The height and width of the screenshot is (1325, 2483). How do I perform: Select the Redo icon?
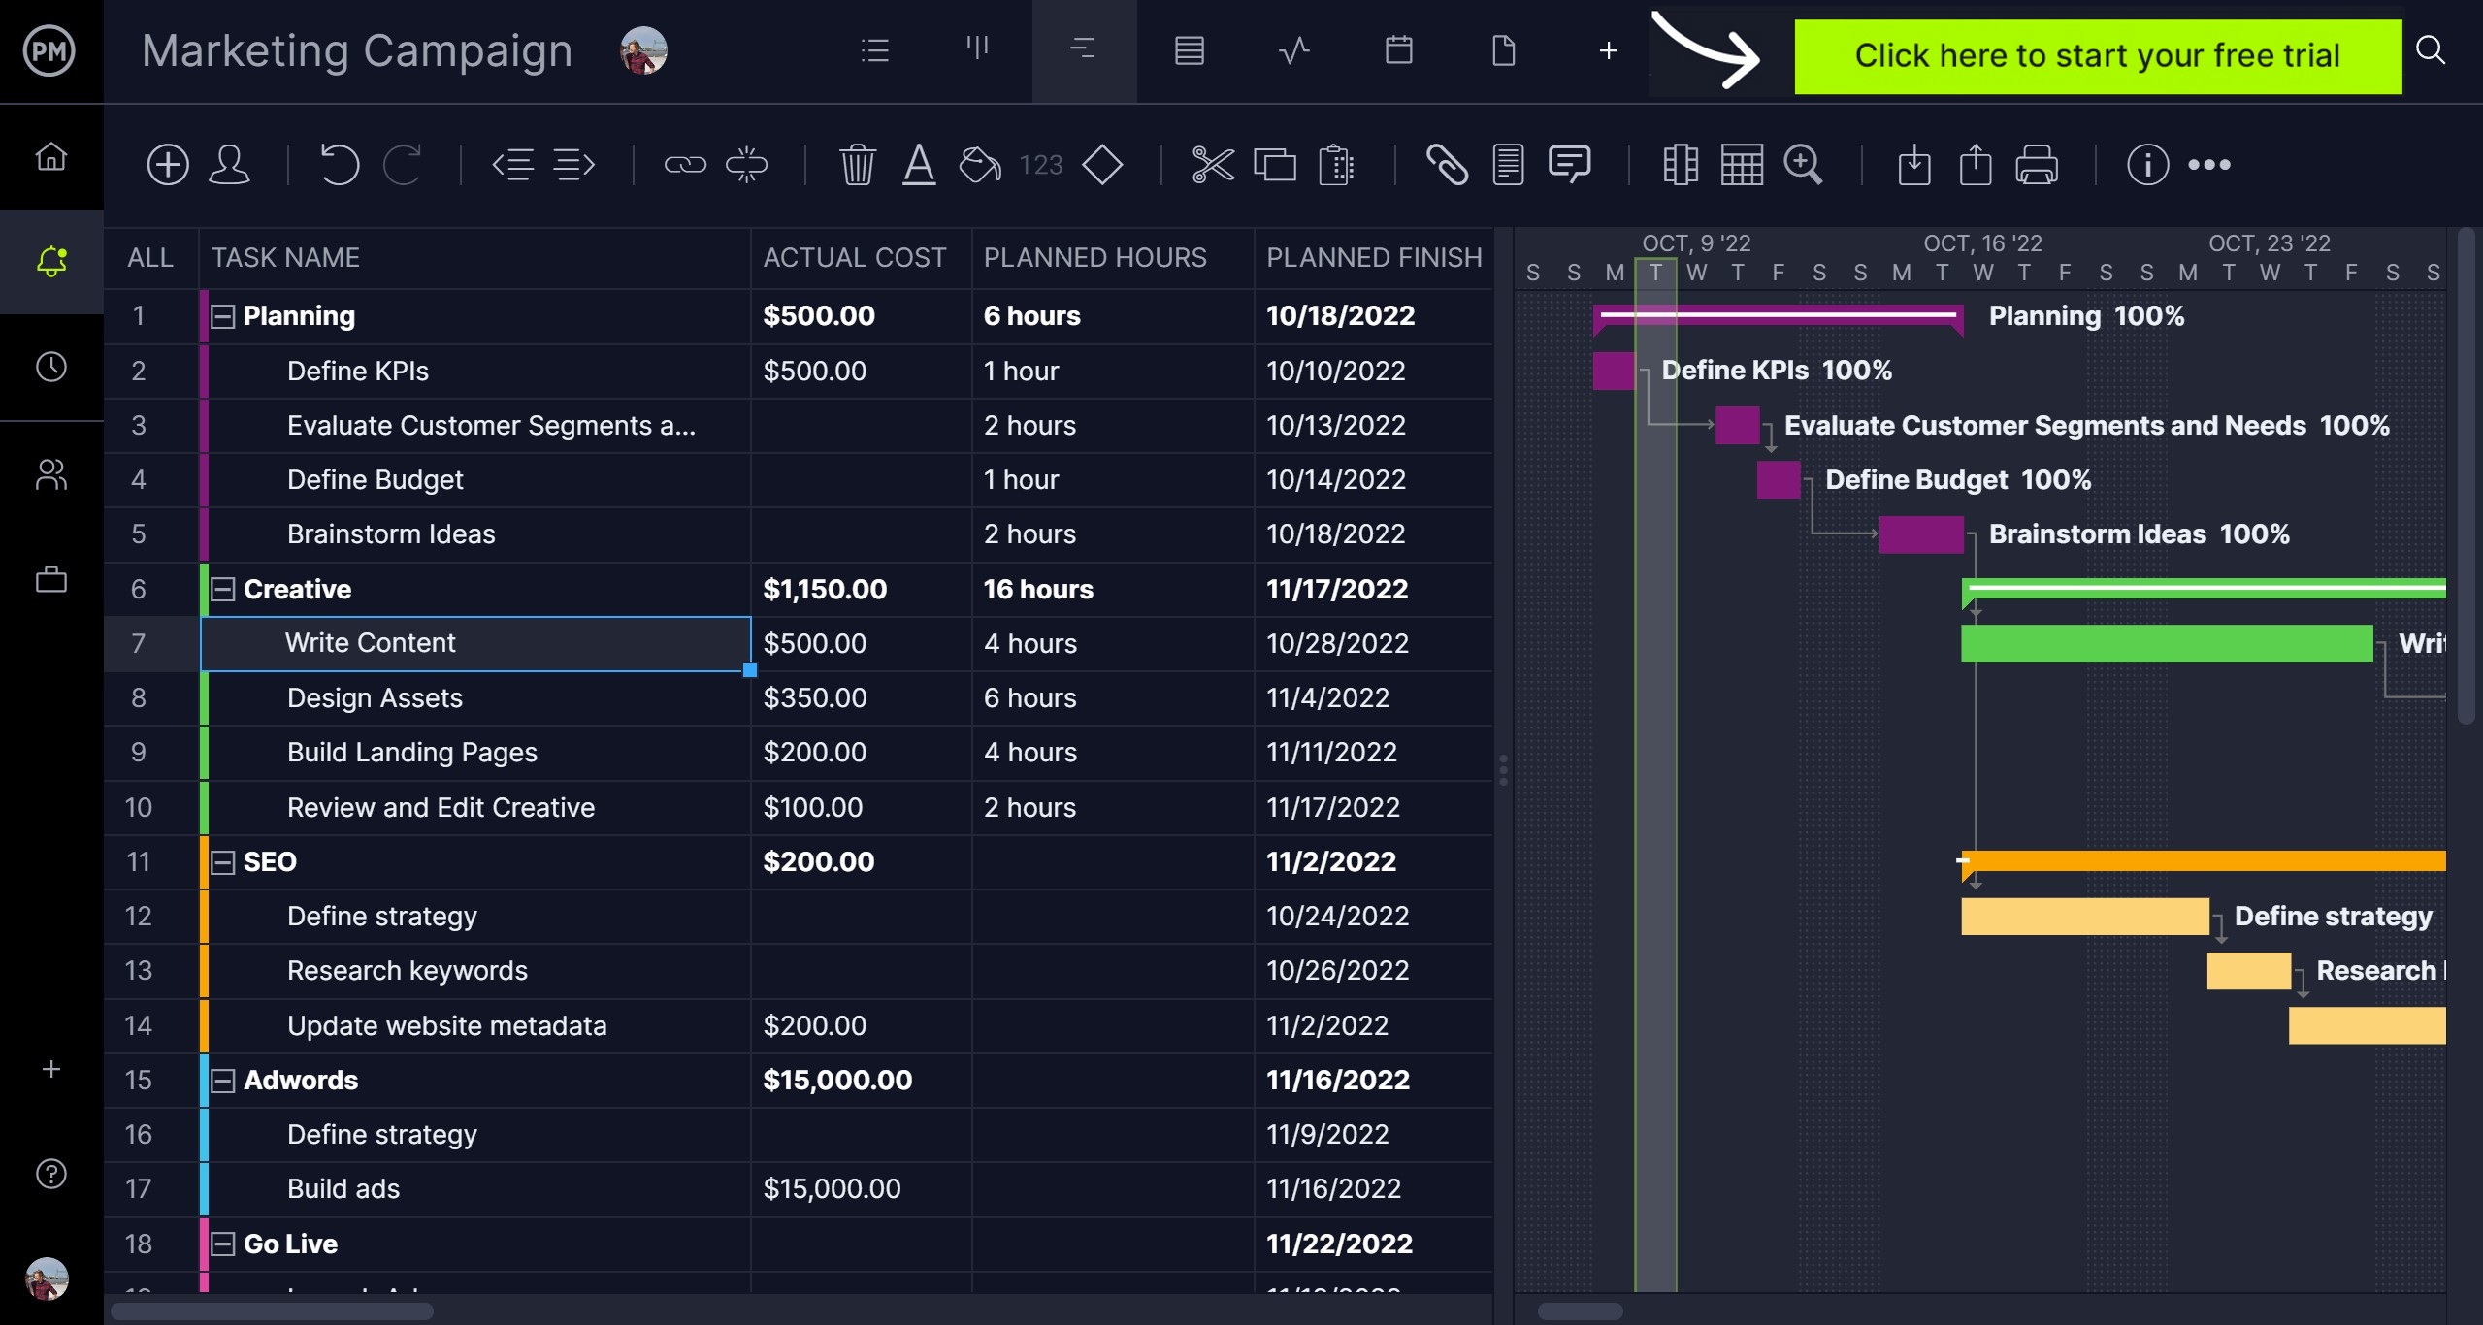click(x=401, y=163)
